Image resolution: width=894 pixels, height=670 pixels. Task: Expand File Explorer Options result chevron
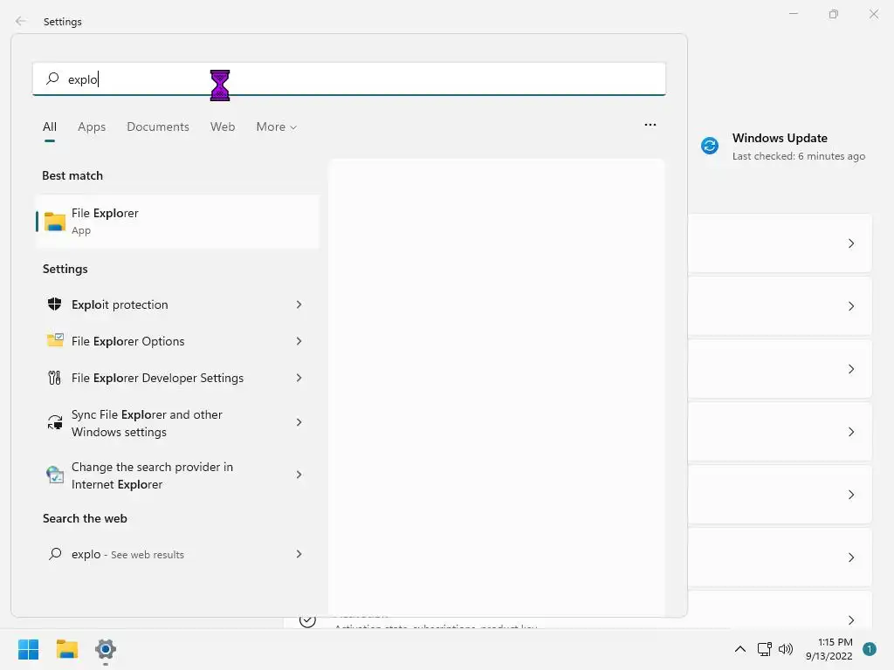coord(299,341)
